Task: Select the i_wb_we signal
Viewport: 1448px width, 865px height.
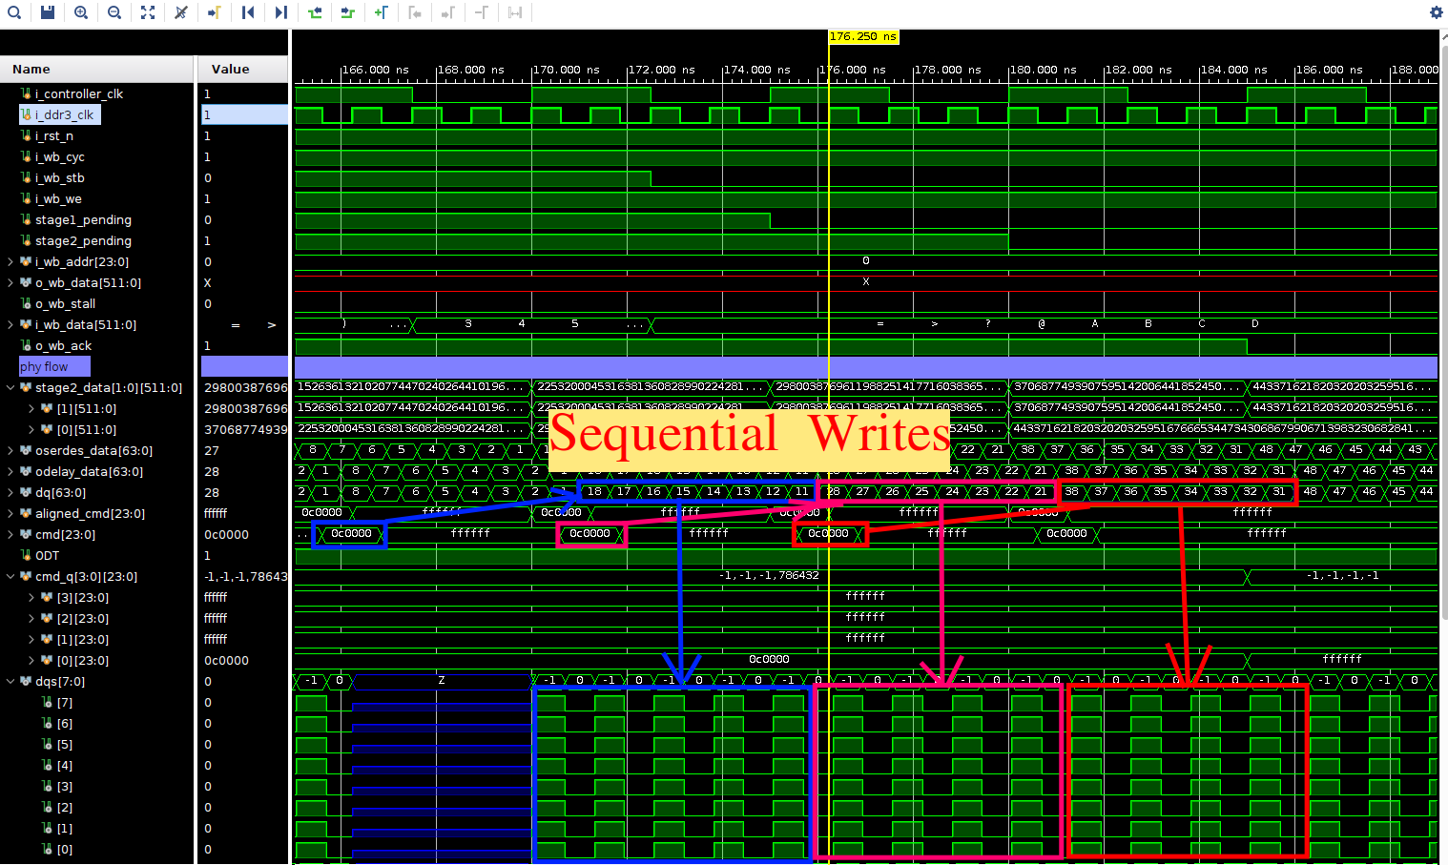Action: (58, 198)
